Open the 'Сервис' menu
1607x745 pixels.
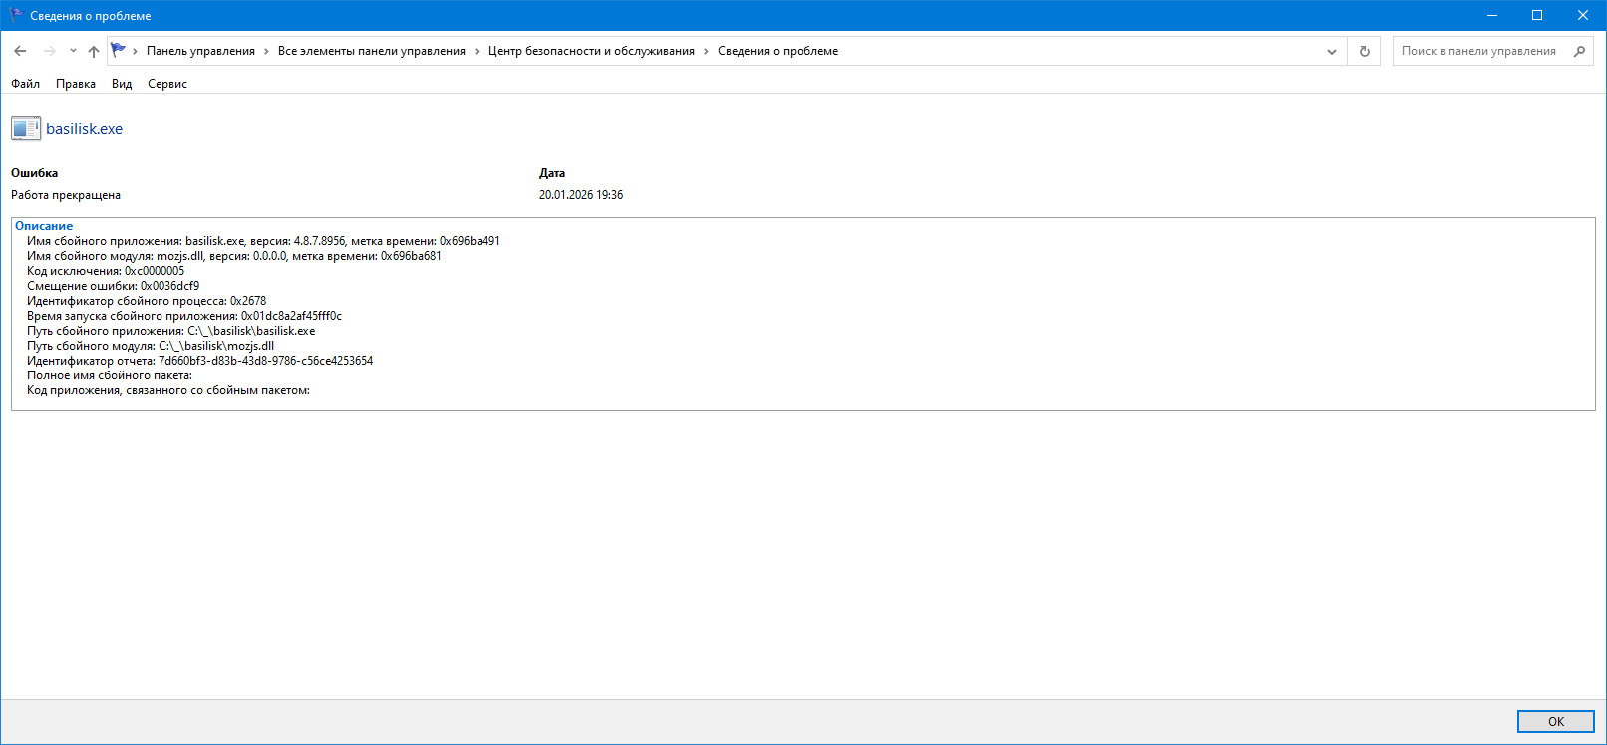pyautogui.click(x=167, y=84)
